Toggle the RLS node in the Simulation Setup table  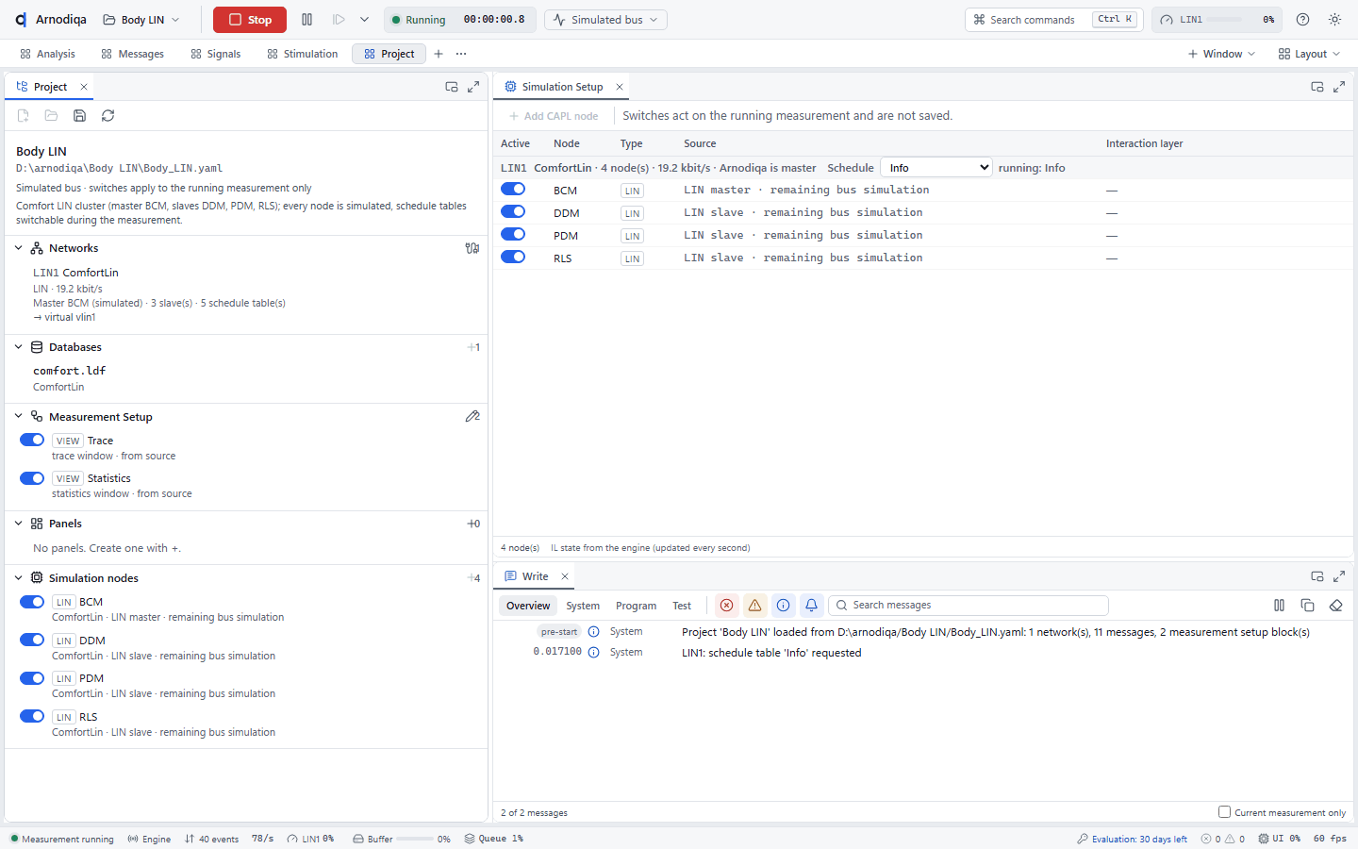[513, 257]
